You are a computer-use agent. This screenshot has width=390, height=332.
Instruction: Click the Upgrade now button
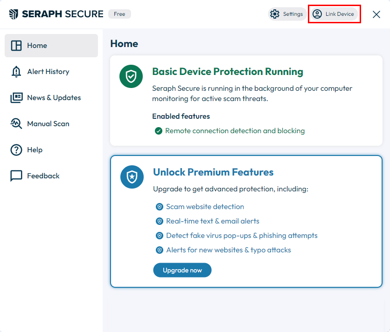(182, 270)
